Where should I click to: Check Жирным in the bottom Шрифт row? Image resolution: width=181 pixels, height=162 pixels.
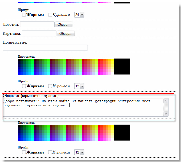[24, 152]
